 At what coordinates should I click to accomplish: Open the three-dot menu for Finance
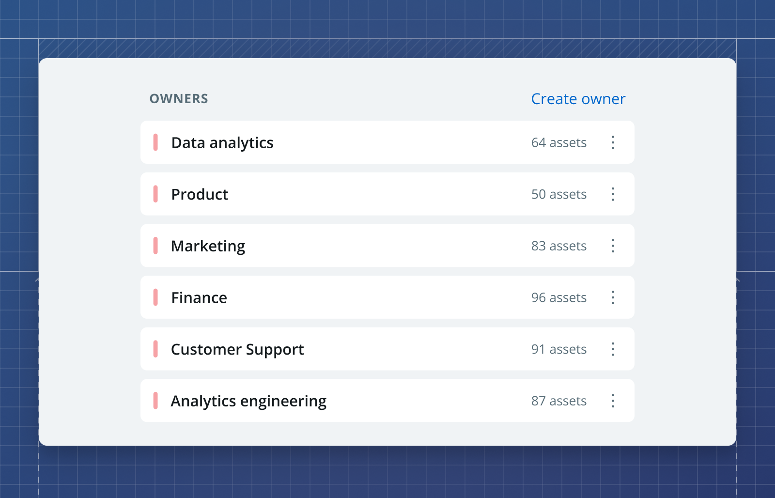[x=613, y=297]
